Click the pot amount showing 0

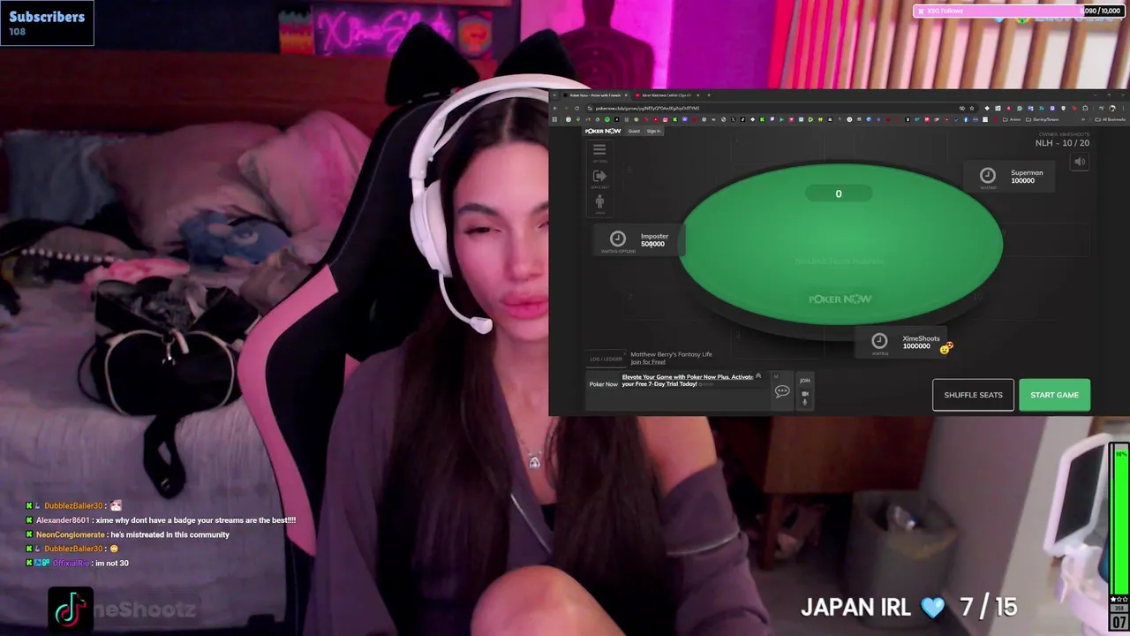(839, 193)
